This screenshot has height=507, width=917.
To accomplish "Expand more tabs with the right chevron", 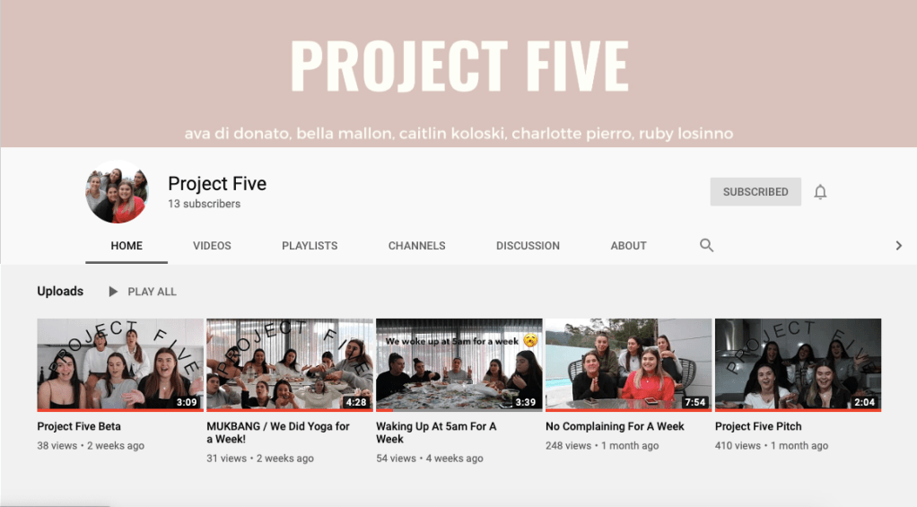I will [x=899, y=246].
